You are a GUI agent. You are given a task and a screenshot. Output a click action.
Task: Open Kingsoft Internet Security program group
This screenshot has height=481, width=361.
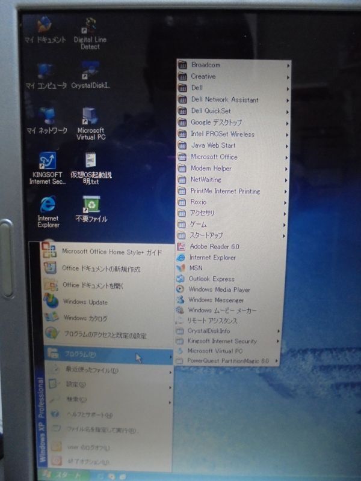pyautogui.click(x=228, y=341)
